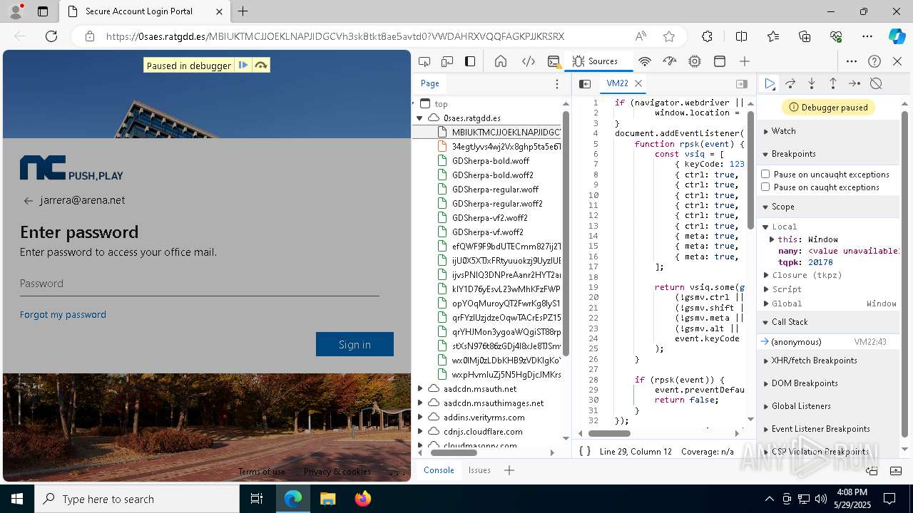Enable Pause on caught exceptions
Viewport: 913px width, 513px height.
coord(765,187)
